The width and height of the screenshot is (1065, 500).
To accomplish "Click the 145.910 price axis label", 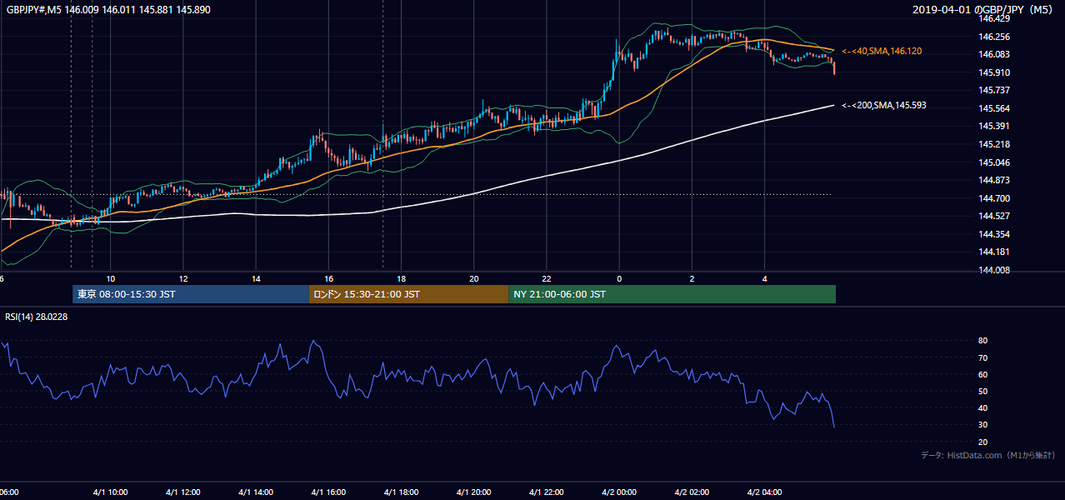I will 995,72.
